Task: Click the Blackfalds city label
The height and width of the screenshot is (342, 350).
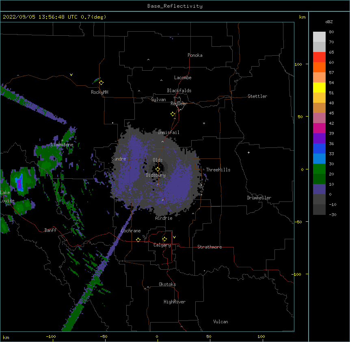Action: click(179, 91)
